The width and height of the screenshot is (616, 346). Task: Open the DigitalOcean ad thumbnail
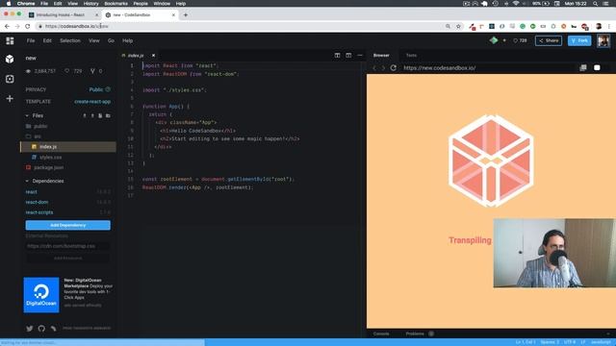pyautogui.click(x=41, y=295)
